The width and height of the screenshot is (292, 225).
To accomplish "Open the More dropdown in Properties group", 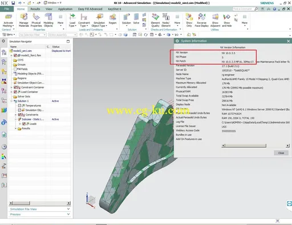I will pyautogui.click(x=60, y=20).
